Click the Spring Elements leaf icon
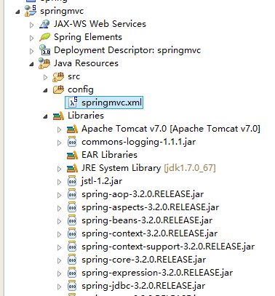Screen dimensions: 275x296 [x=44, y=37]
